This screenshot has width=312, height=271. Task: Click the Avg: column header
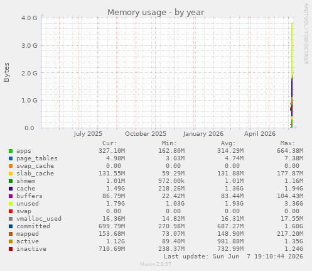pyautogui.click(x=229, y=143)
